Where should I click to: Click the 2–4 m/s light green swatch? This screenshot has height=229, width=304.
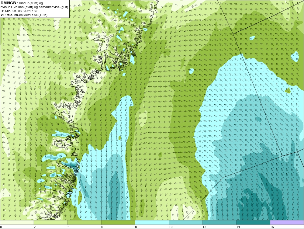point(51,222)
